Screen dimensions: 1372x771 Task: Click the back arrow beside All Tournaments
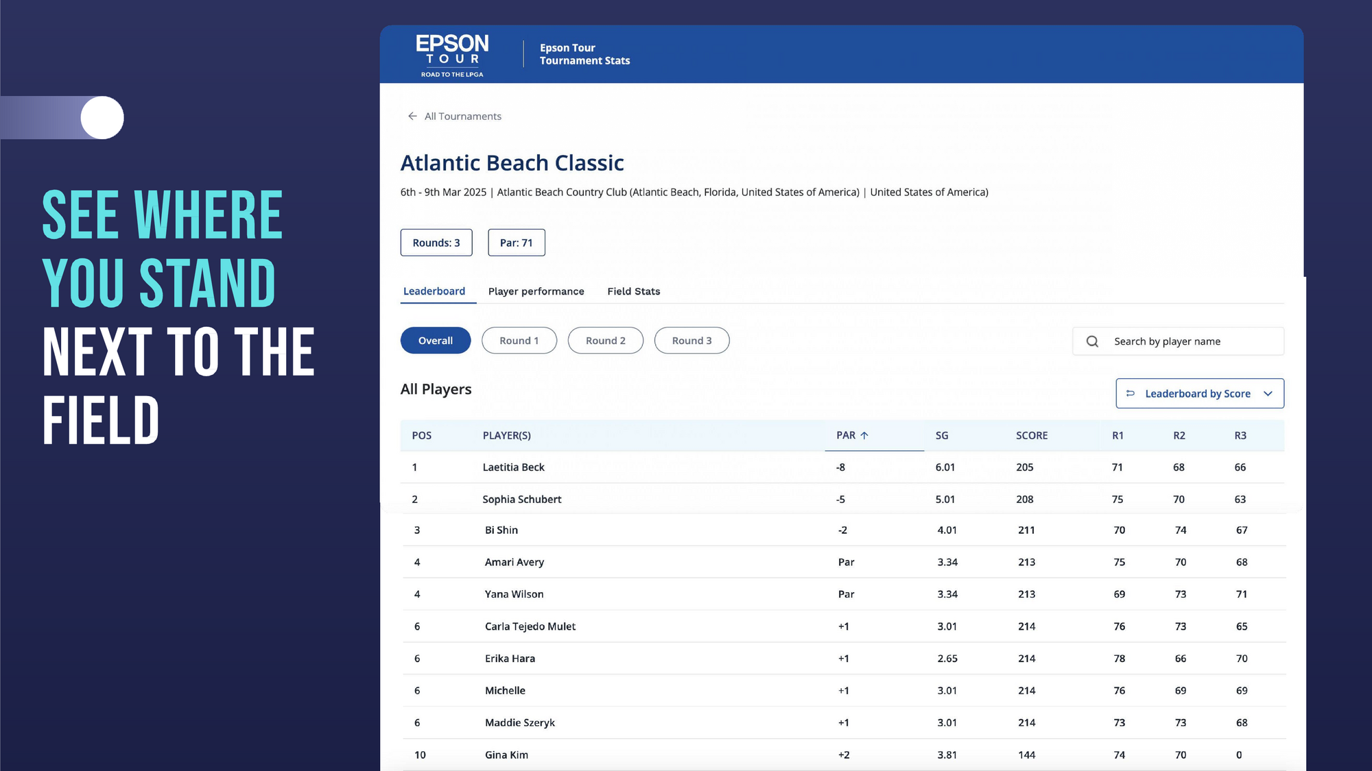412,117
